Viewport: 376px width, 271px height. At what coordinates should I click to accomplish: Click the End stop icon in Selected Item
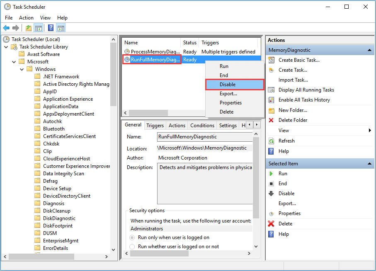coord(271,184)
